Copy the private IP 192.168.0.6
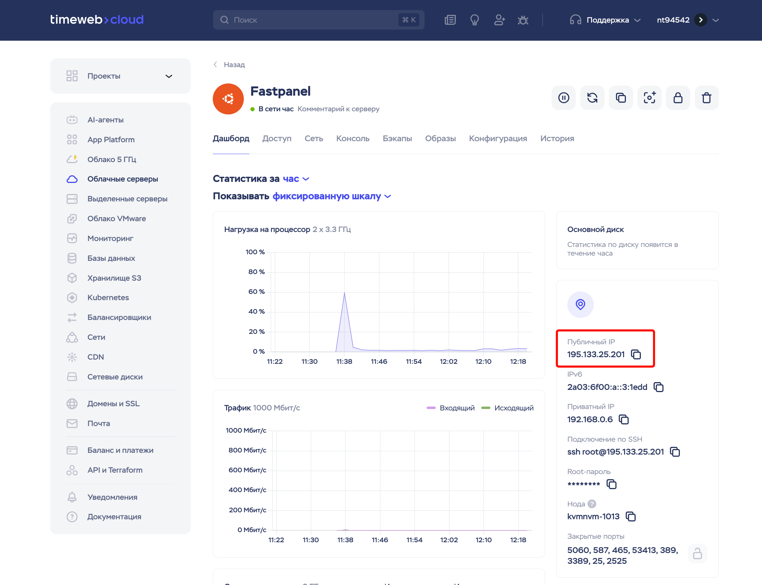Viewport: 762px width, 585px height. 623,419
